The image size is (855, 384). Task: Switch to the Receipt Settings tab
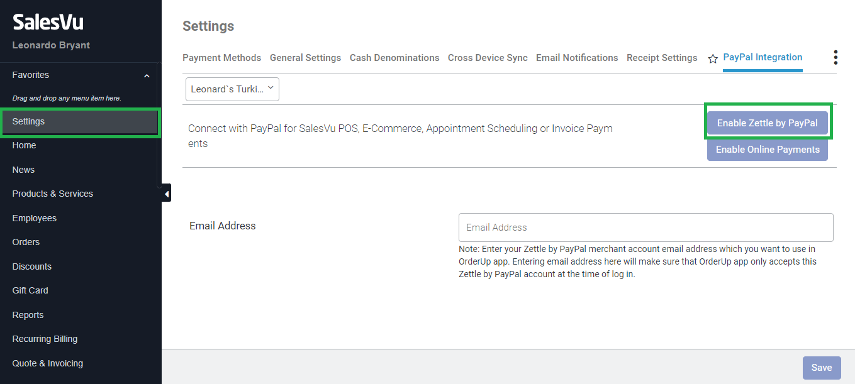[662, 58]
